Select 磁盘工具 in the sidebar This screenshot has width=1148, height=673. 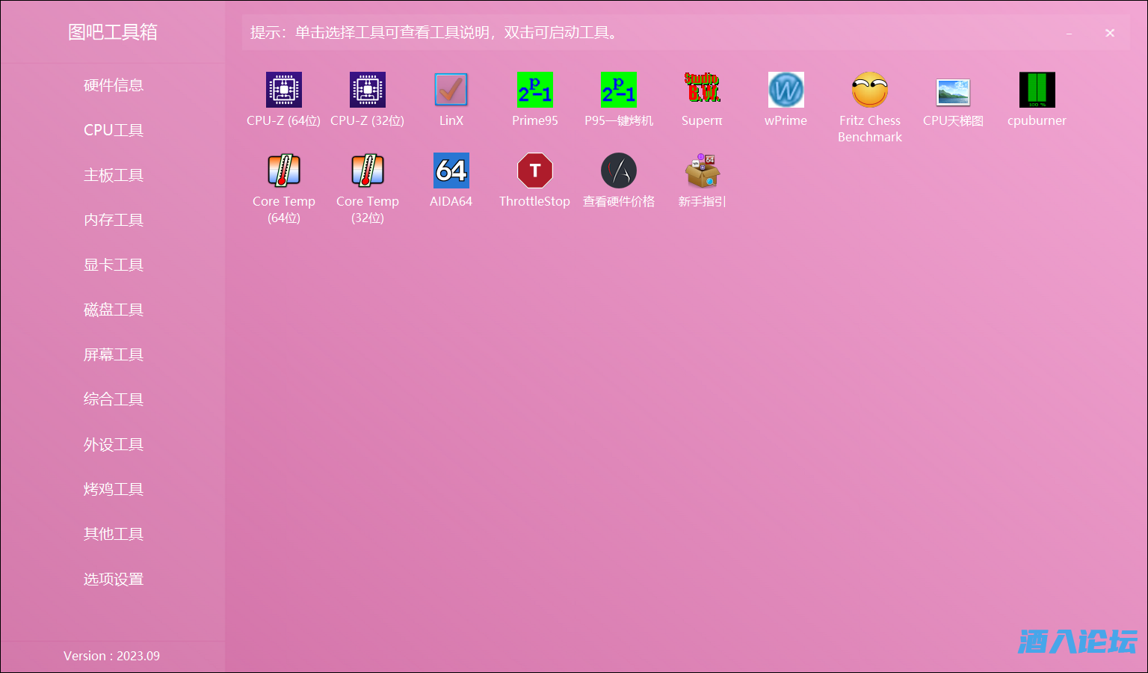(x=113, y=309)
